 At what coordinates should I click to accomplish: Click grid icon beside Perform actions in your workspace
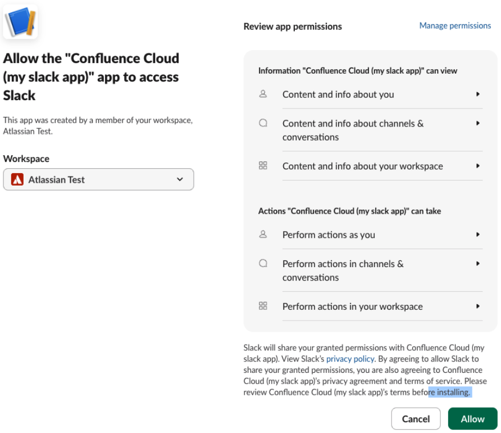[x=263, y=306]
